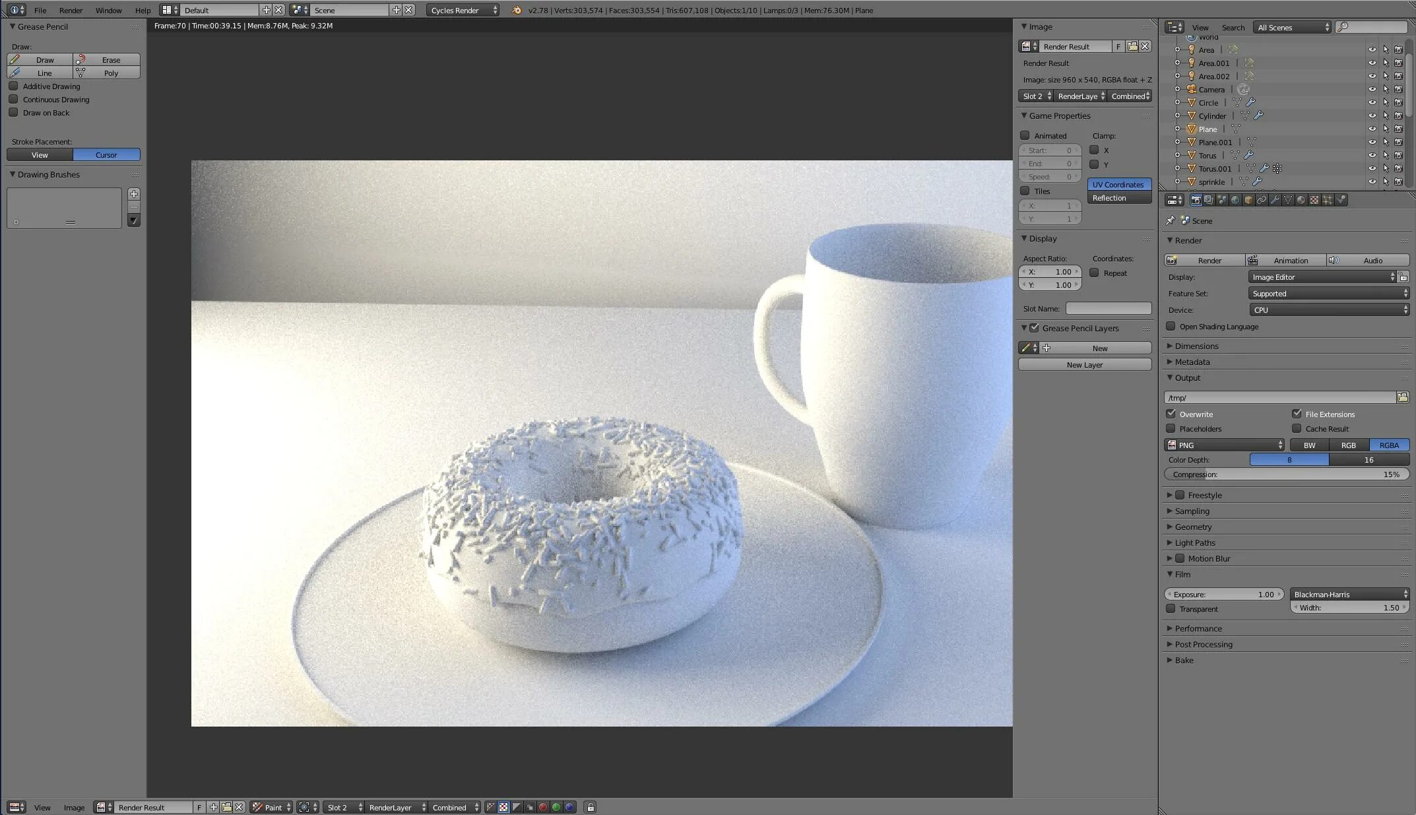Switch to the Texture properties tab icon
Viewport: 1416px width, 815px height.
tap(1314, 200)
